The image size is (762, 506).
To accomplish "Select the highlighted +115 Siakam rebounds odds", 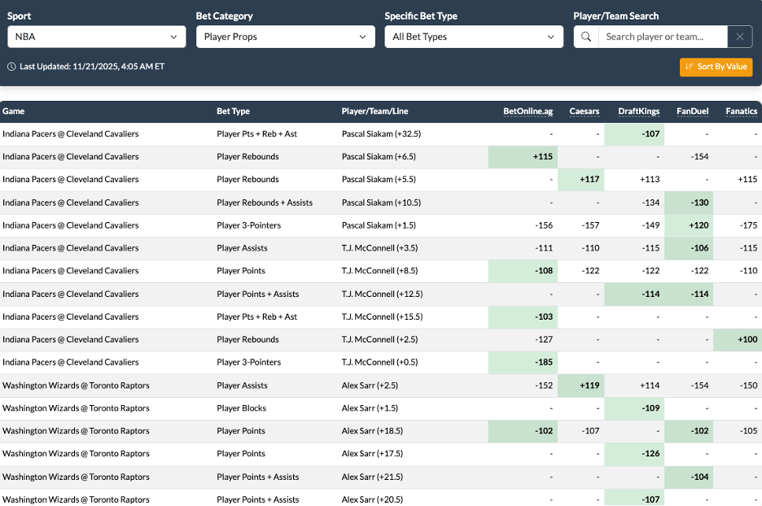I will point(523,156).
